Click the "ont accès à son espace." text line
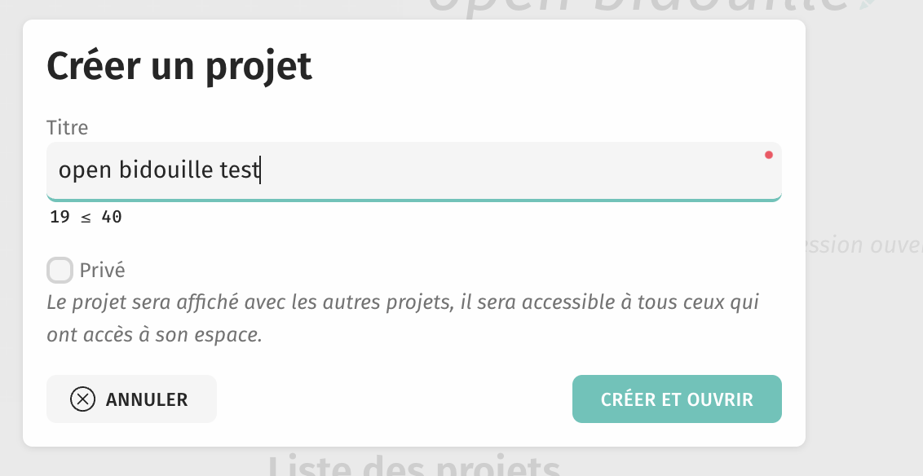923x476 pixels. [154, 335]
